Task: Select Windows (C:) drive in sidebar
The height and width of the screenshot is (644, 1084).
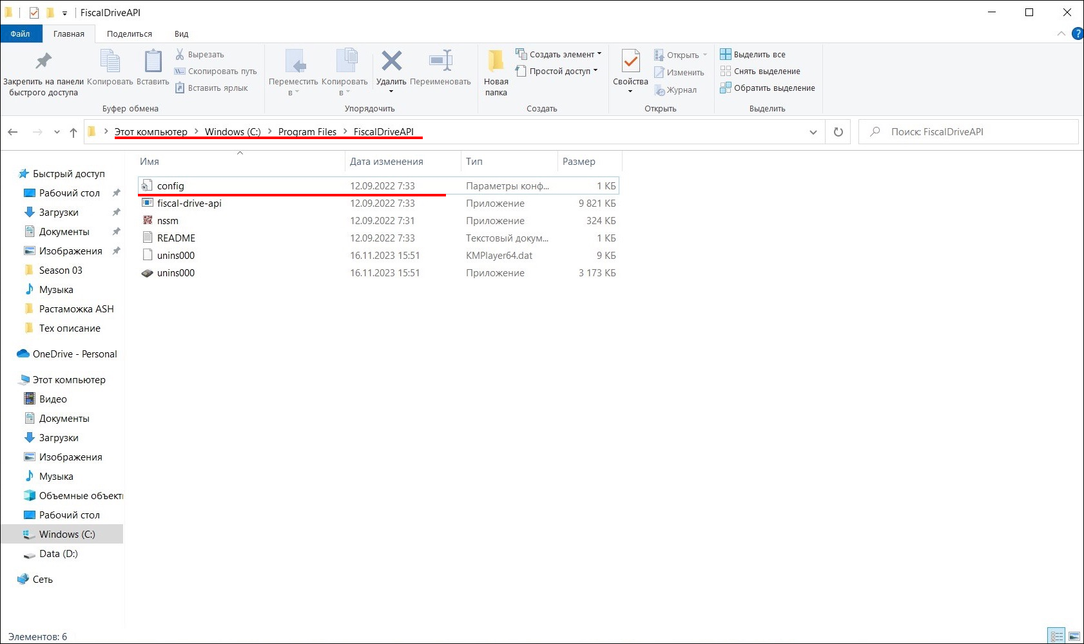Action: (x=62, y=534)
